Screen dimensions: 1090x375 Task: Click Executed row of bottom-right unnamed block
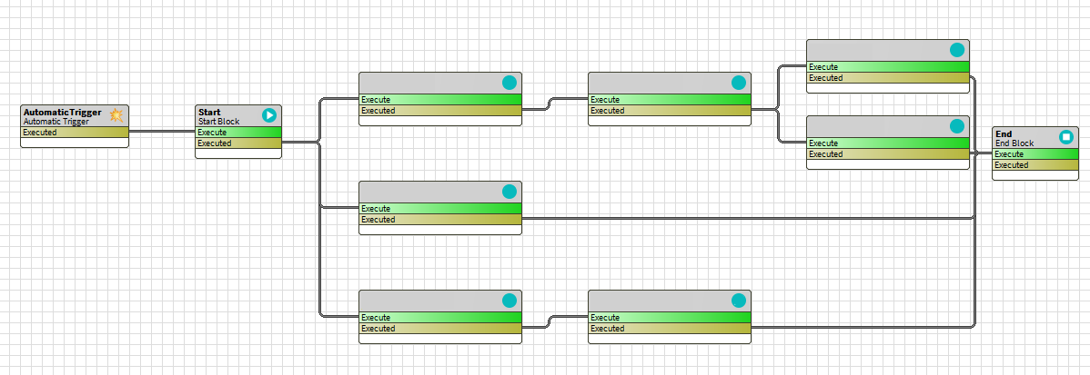(x=669, y=329)
